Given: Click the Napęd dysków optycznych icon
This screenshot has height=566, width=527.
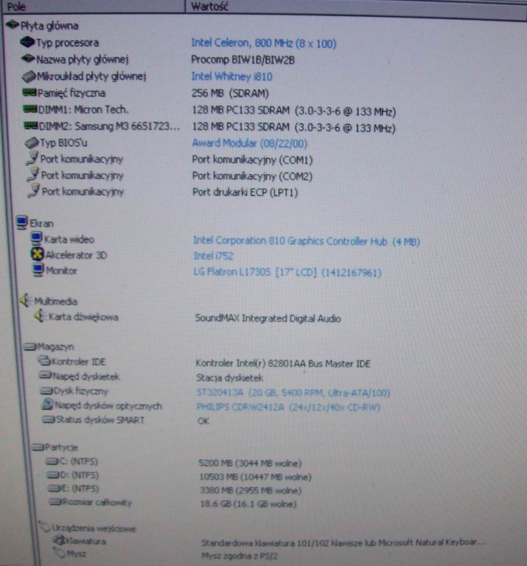Looking at the screenshot, I should 47,405.
